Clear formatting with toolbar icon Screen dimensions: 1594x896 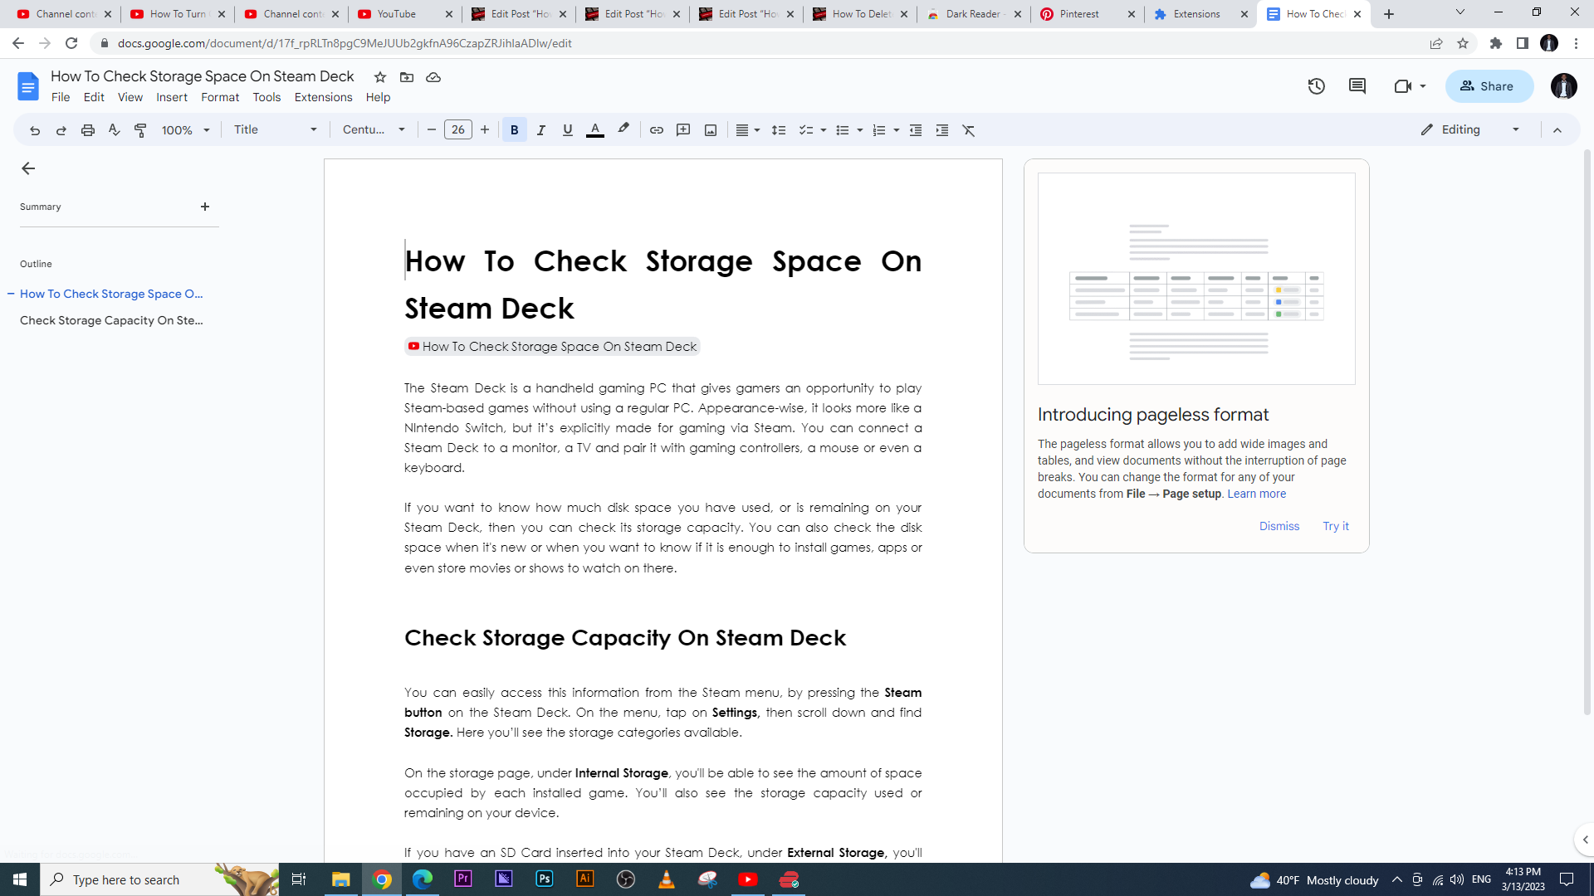[x=969, y=130]
